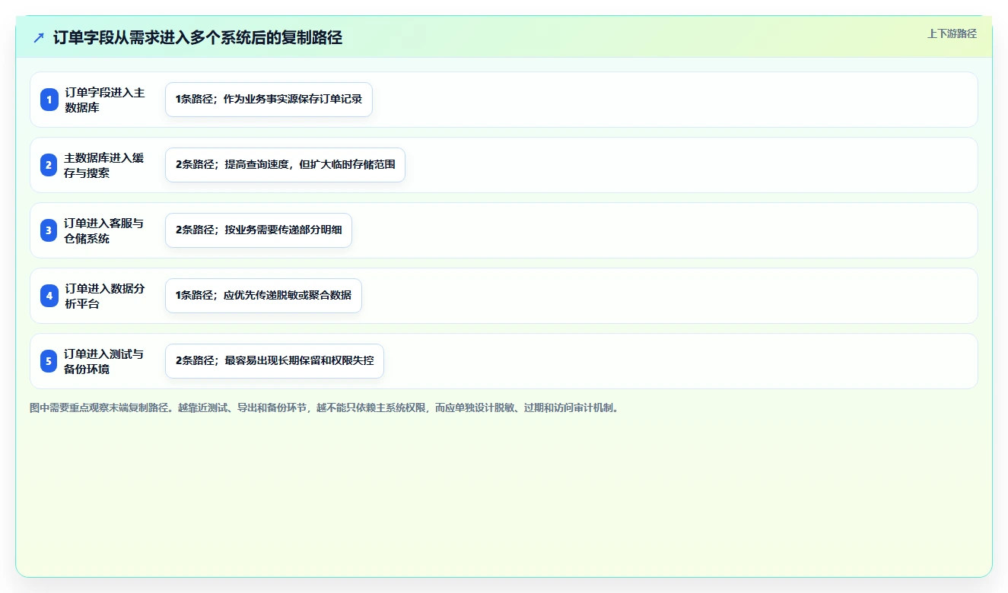Image resolution: width=1008 pixels, height=593 pixels.
Task: Open the chip 应优先传递脱敏或聚合数据
Action: (263, 296)
